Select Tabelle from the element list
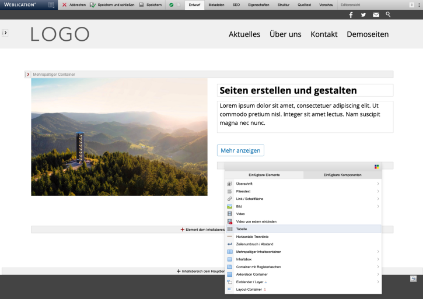This screenshot has height=299, width=423. pyautogui.click(x=242, y=229)
